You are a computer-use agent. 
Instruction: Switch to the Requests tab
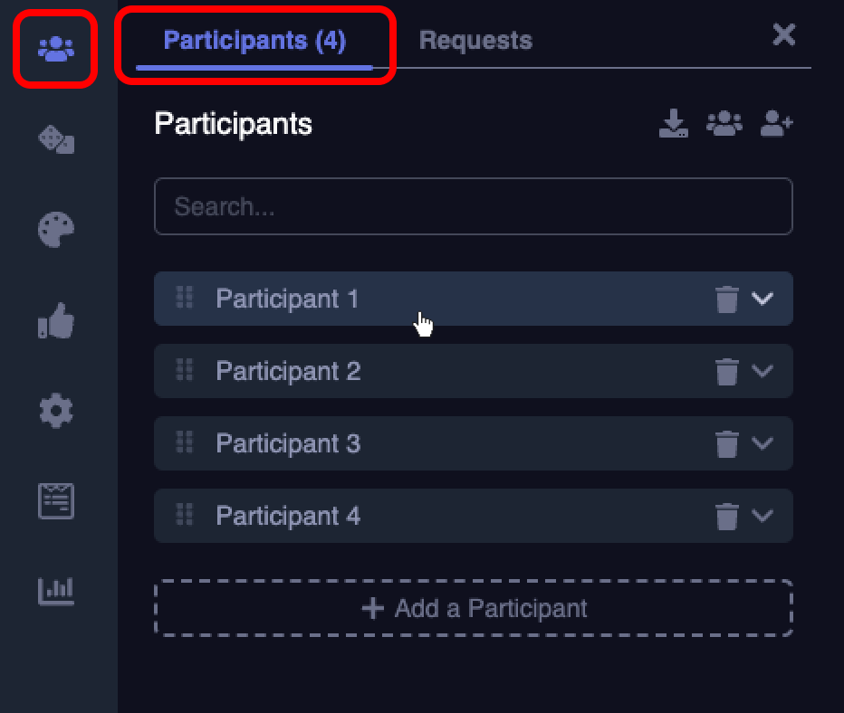[475, 41]
